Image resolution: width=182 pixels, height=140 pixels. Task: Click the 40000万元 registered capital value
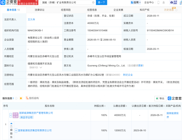[x=93, y=23]
